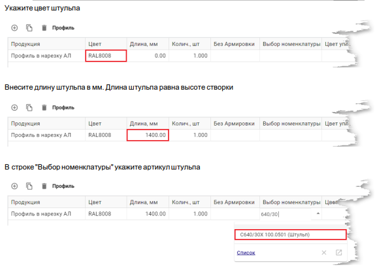Click the add row icon in first Профиль toolbar
Viewport: 375px width, 269px height.
14,27
